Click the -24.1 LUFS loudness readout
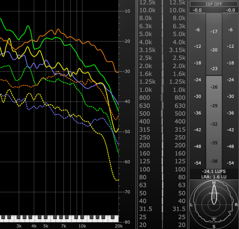Screen dimensions: 239x229 [213, 171]
